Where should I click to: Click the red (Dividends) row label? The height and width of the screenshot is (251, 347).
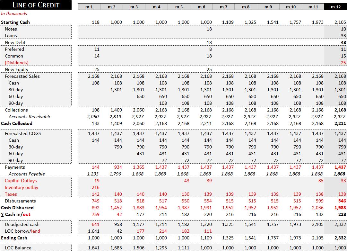coord(17,63)
